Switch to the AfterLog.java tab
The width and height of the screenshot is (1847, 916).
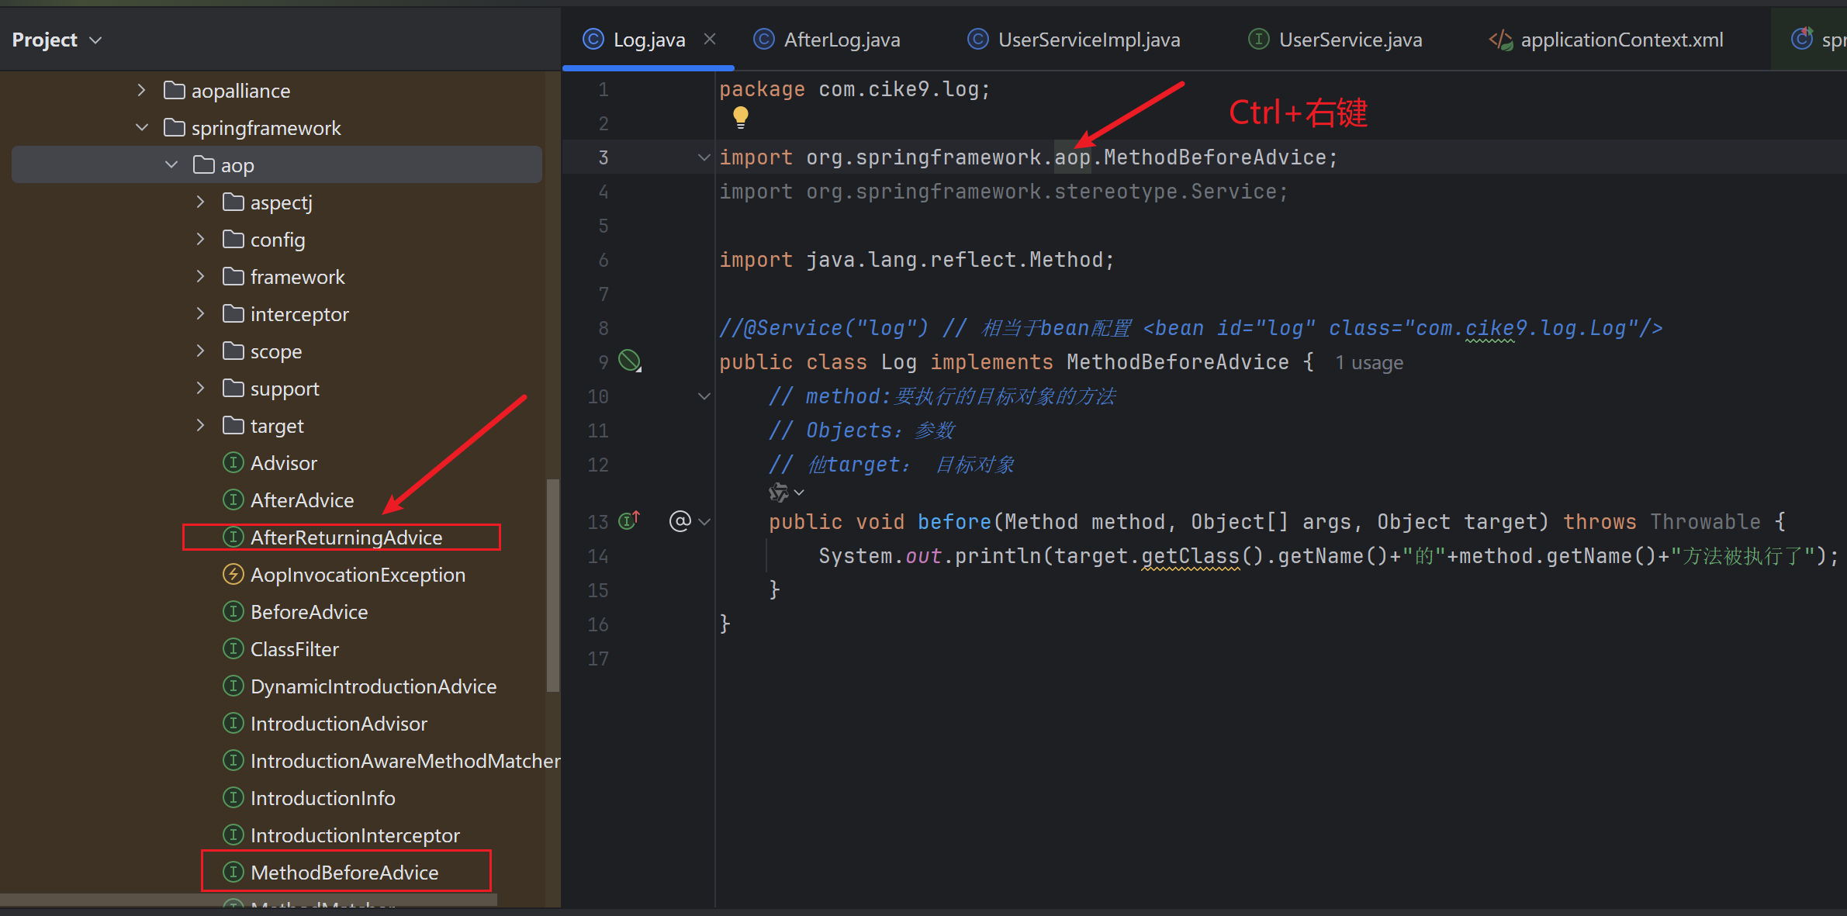click(827, 40)
